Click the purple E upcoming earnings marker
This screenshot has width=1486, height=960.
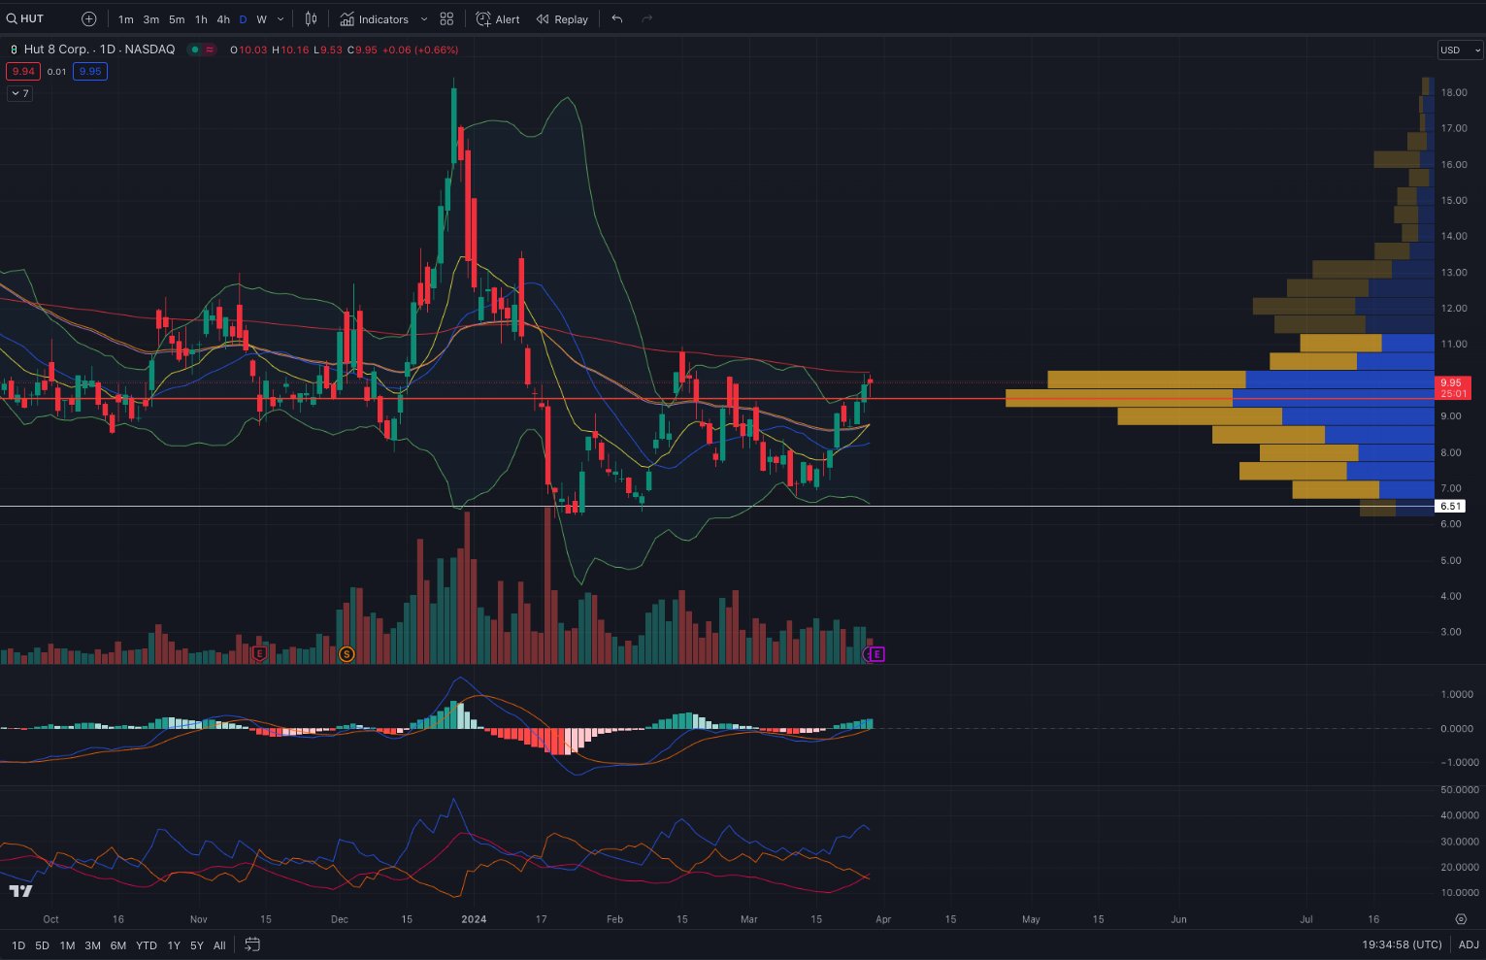[877, 654]
